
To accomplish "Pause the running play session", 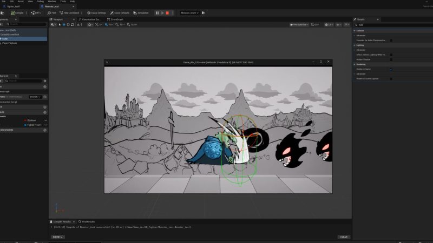I will click(x=158, y=12).
